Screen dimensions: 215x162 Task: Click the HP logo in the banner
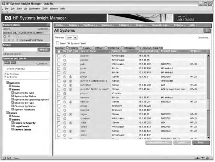pyautogui.click(x=8, y=18)
